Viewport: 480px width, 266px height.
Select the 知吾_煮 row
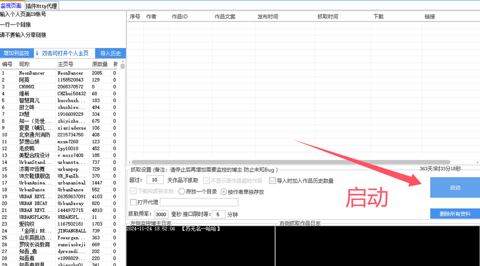[x=60, y=251]
